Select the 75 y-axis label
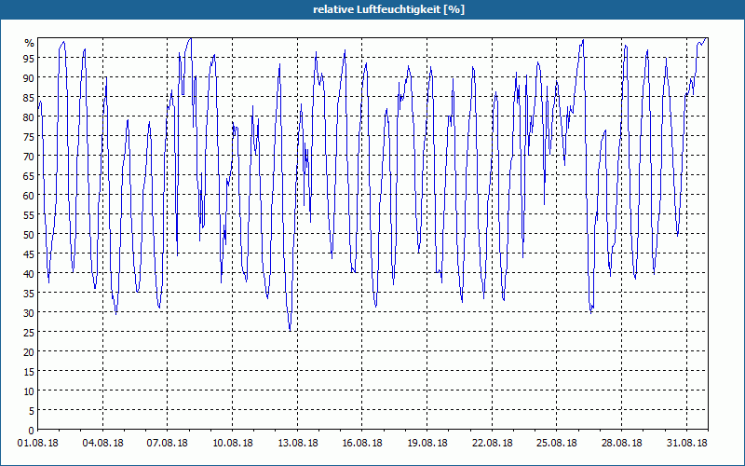Image resolution: width=745 pixels, height=466 pixels. click(x=29, y=136)
